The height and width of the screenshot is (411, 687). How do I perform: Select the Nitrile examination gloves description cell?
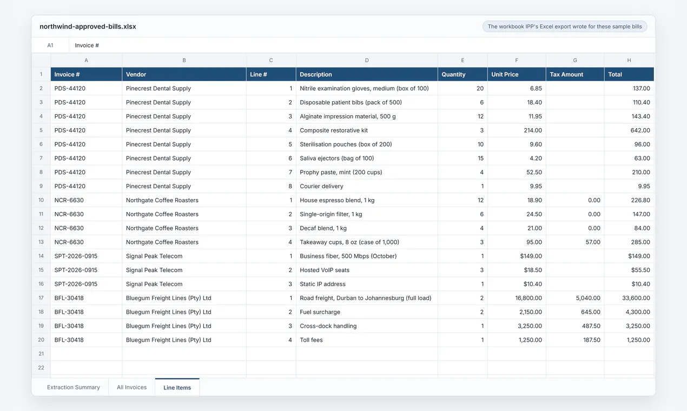tap(367, 88)
